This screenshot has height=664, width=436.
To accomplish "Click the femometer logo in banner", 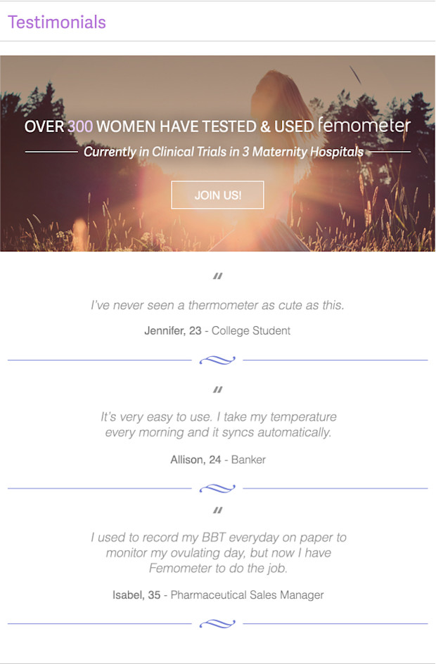I will (364, 125).
